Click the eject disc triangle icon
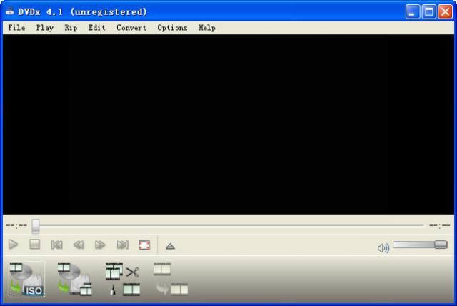The width and height of the screenshot is (457, 306). click(170, 247)
